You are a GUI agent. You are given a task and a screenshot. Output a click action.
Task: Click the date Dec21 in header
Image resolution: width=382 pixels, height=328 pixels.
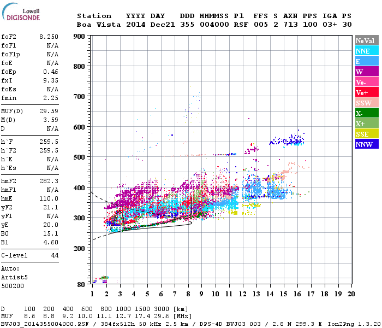coord(163,25)
